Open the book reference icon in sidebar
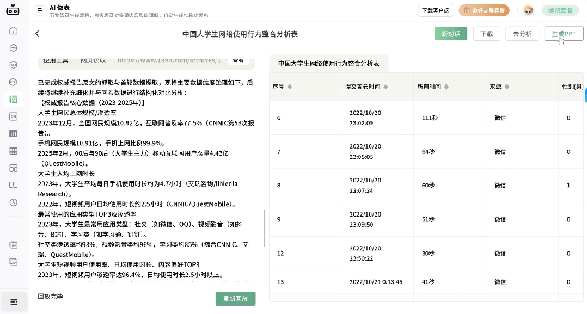 coord(13,186)
